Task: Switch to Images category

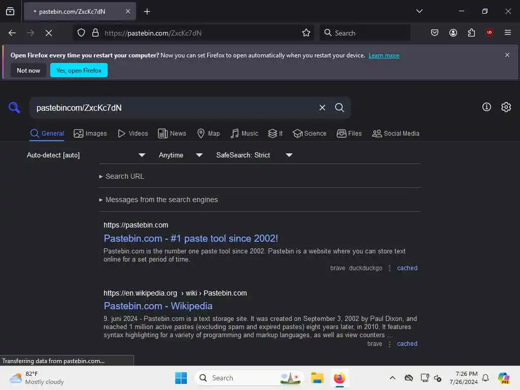Action: point(90,134)
